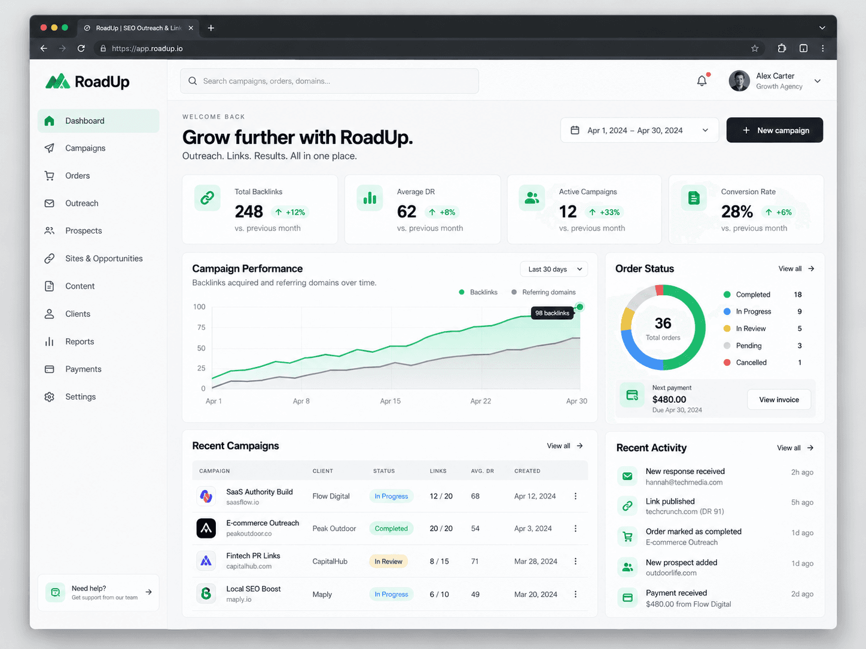This screenshot has height=649, width=866.
Task: Click the Backlinks legend marker in the chart
Action: pyautogui.click(x=462, y=292)
